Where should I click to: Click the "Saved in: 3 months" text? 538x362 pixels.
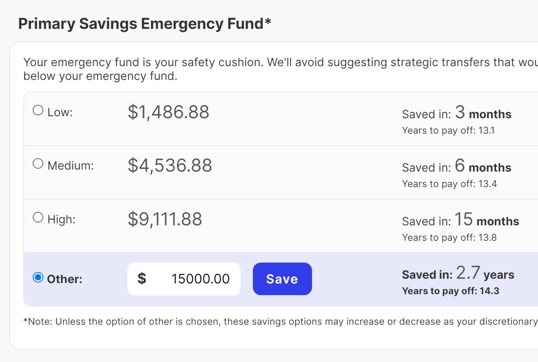(x=456, y=113)
